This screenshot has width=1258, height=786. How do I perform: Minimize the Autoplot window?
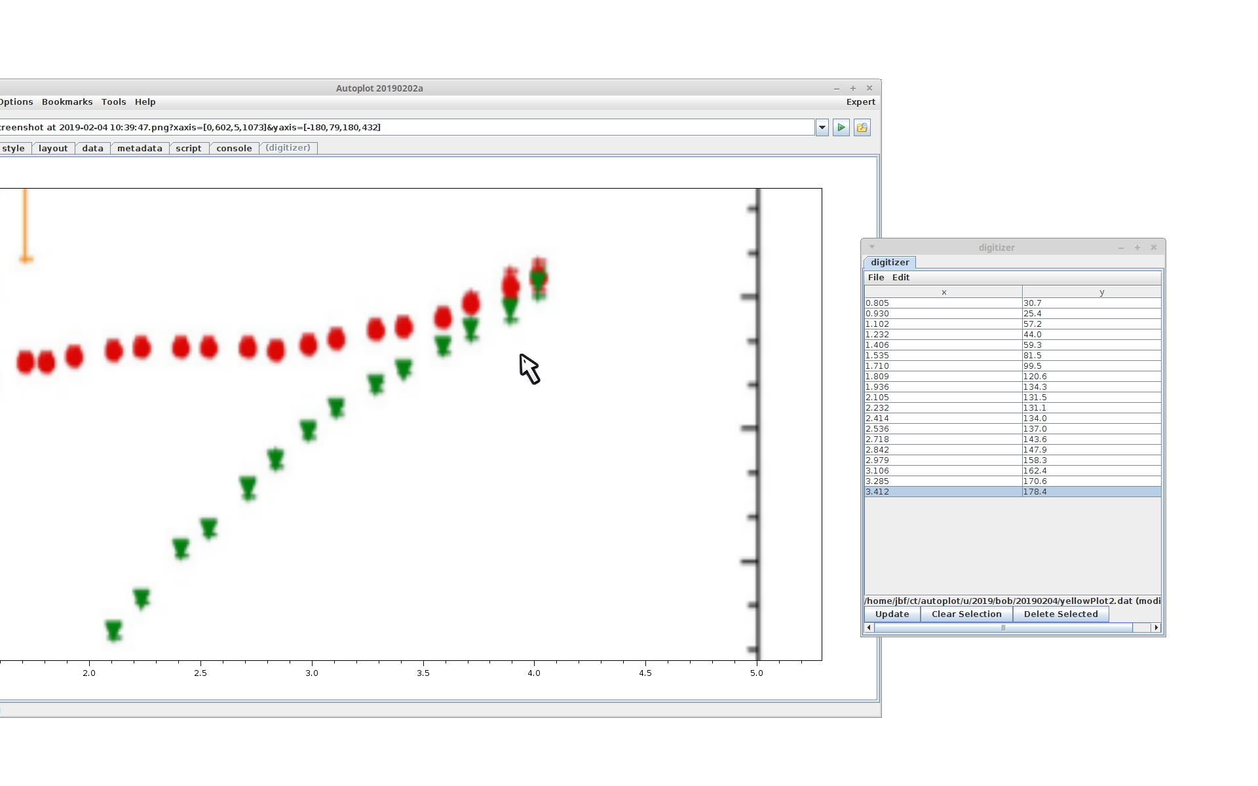837,88
